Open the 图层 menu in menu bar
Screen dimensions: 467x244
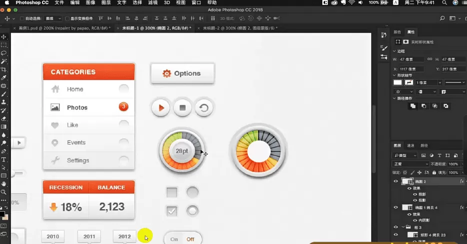pos(106,3)
